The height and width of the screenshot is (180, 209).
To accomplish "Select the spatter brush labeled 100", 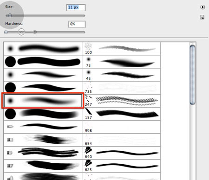I will coord(121,49).
